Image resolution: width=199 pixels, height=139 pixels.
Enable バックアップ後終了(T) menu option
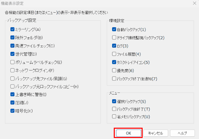tap(114, 109)
